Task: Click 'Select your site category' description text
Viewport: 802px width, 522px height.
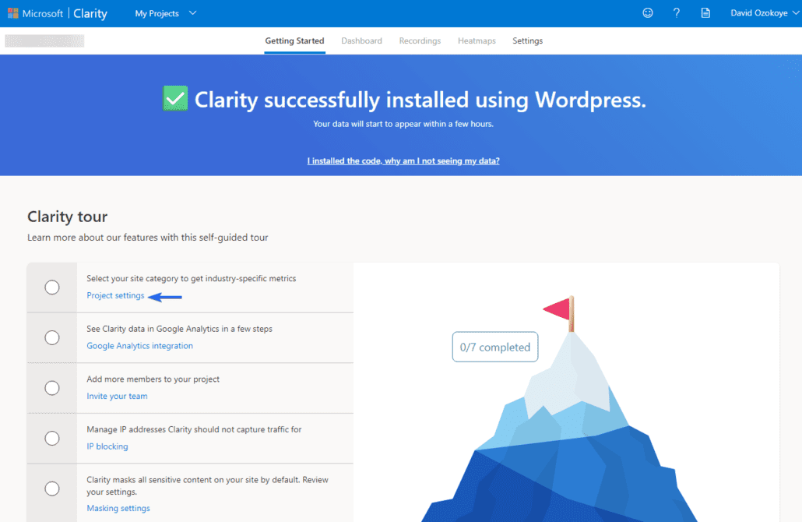Action: [x=192, y=278]
